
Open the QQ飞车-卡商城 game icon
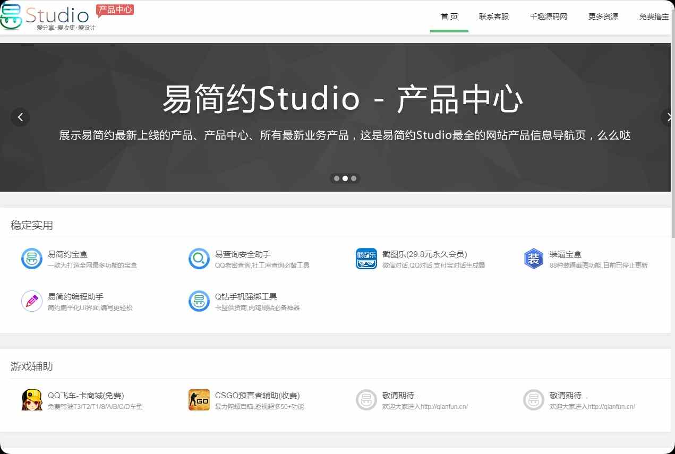pyautogui.click(x=32, y=400)
